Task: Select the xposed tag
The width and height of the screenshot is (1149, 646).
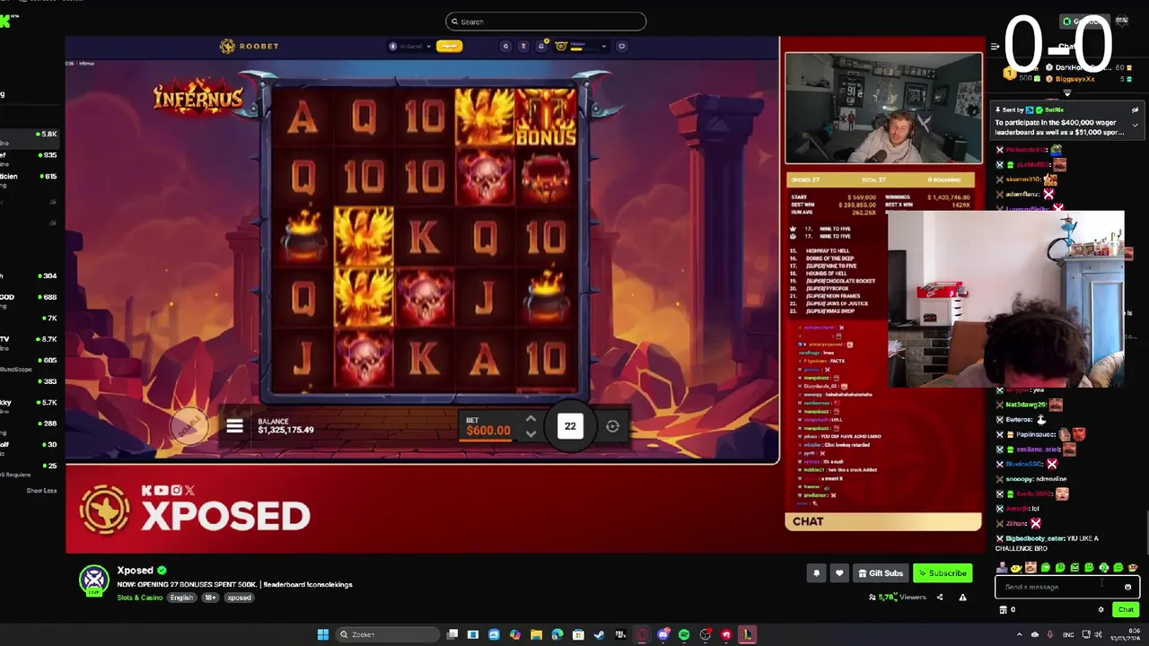Action: click(x=239, y=598)
